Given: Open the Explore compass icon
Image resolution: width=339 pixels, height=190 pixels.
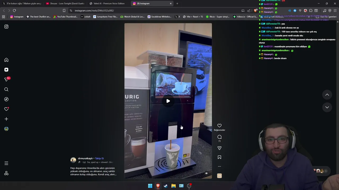Looking at the screenshot, I should [x=6, y=99].
